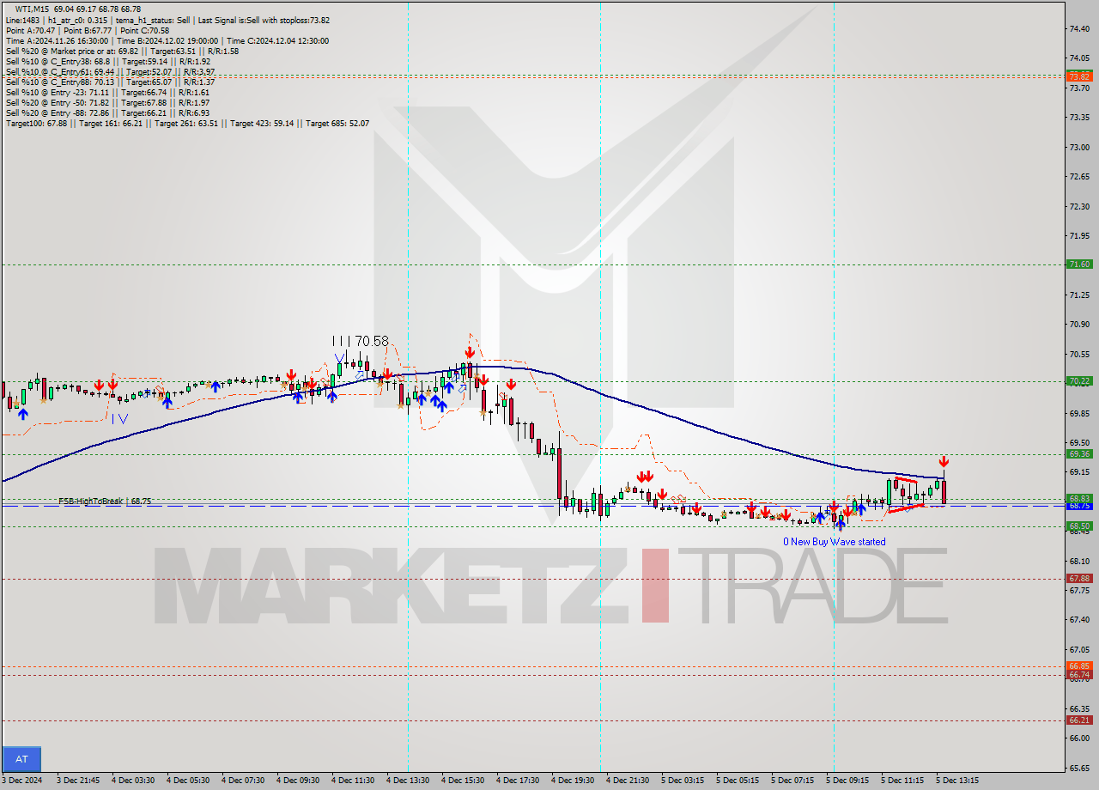Select the '5 Dec 03:15' time label
This screenshot has height=790, width=1099.
coord(683,781)
